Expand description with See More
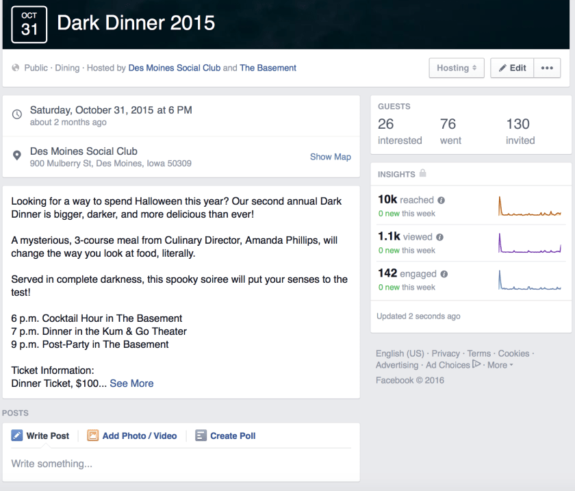This screenshot has width=575, height=491. (x=131, y=383)
